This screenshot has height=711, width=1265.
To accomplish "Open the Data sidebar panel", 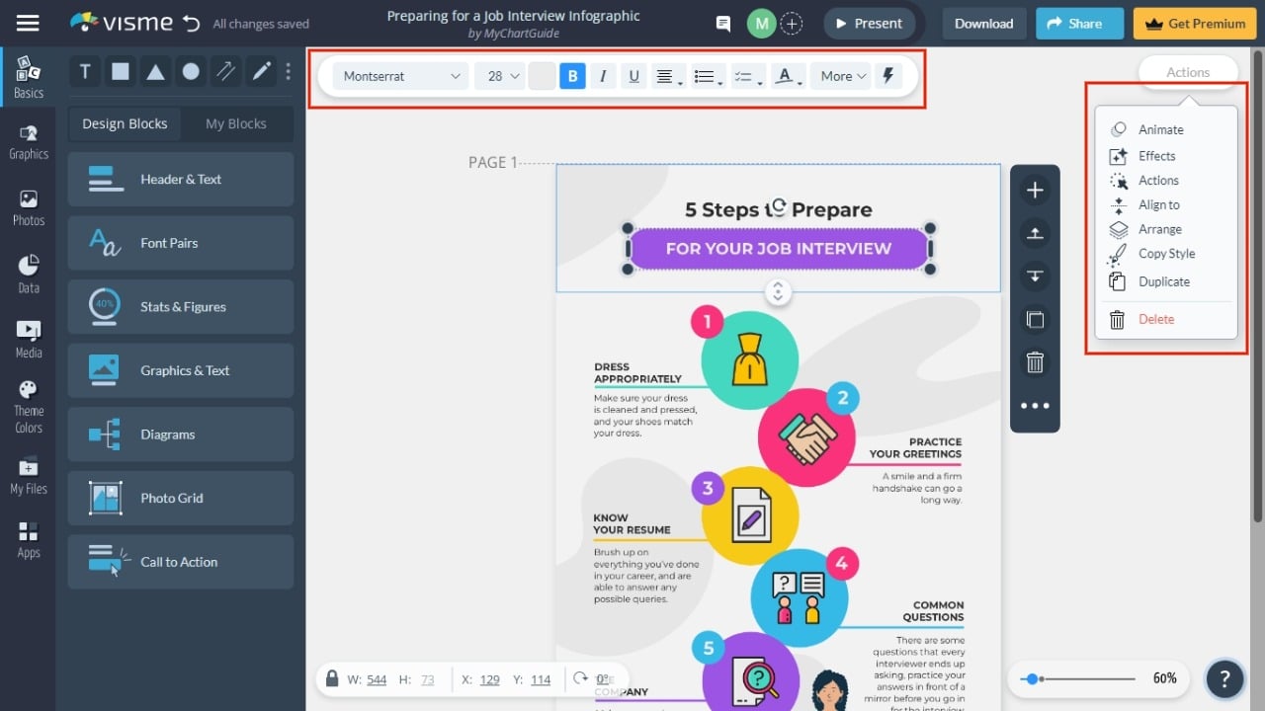I will (x=28, y=274).
